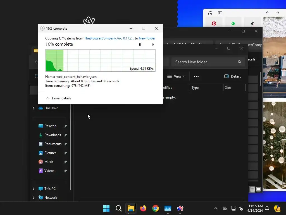Viewport: 286px width, 215px height.
Task: Cancel the copy with the small X
Action: (153, 45)
